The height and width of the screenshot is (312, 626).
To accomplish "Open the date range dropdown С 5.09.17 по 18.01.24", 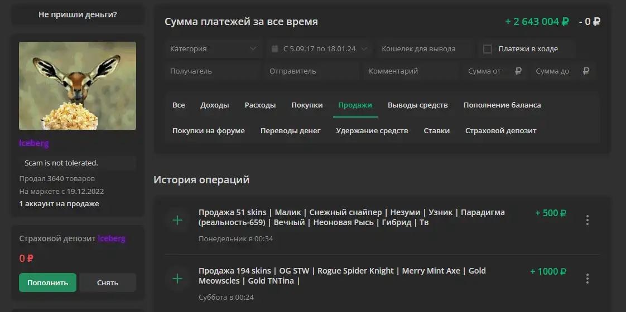I will [x=319, y=49].
